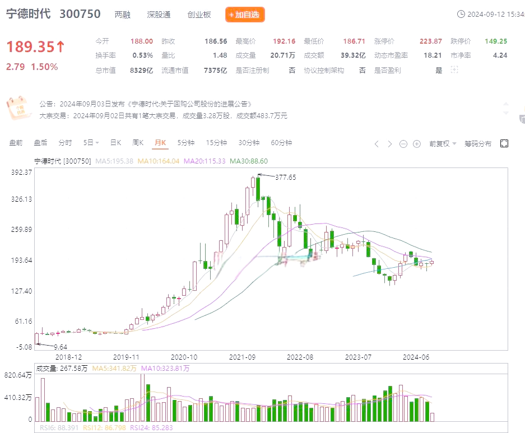Screen dimensions: 525x433
Task: Click the 动态市盈率 18.21 value
Action: (433, 55)
